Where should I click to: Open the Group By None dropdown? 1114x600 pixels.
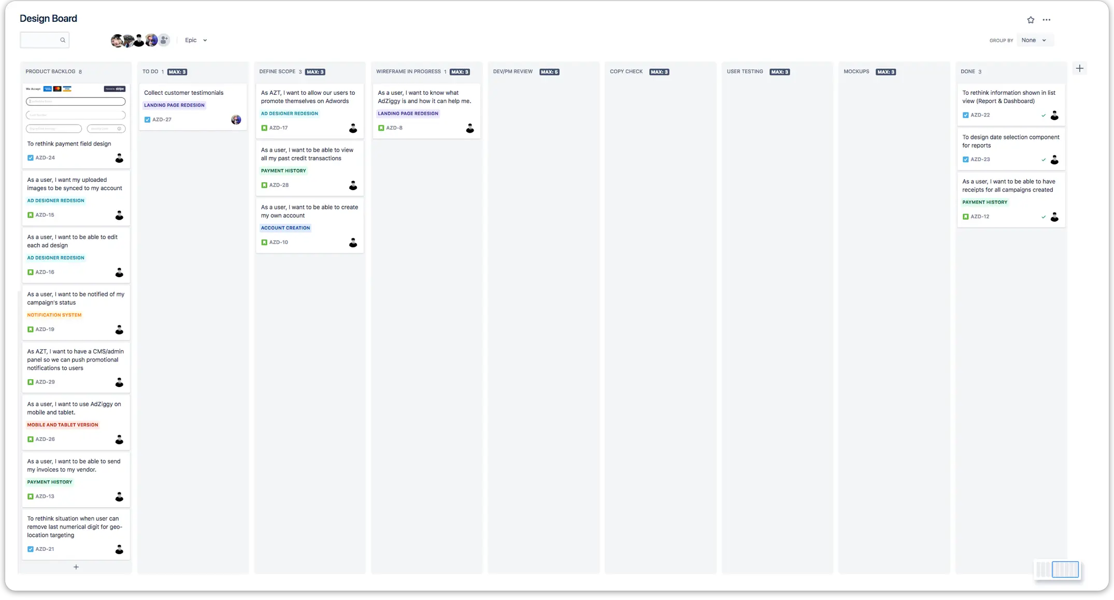tap(1034, 40)
